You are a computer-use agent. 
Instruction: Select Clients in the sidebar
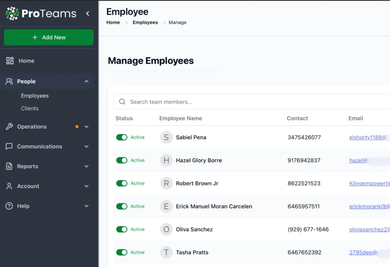pyautogui.click(x=30, y=108)
